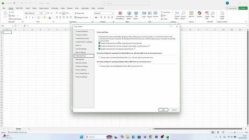Expand the Merge & Center dropdown arrow
The width and height of the screenshot is (249, 140).
coord(91,17)
